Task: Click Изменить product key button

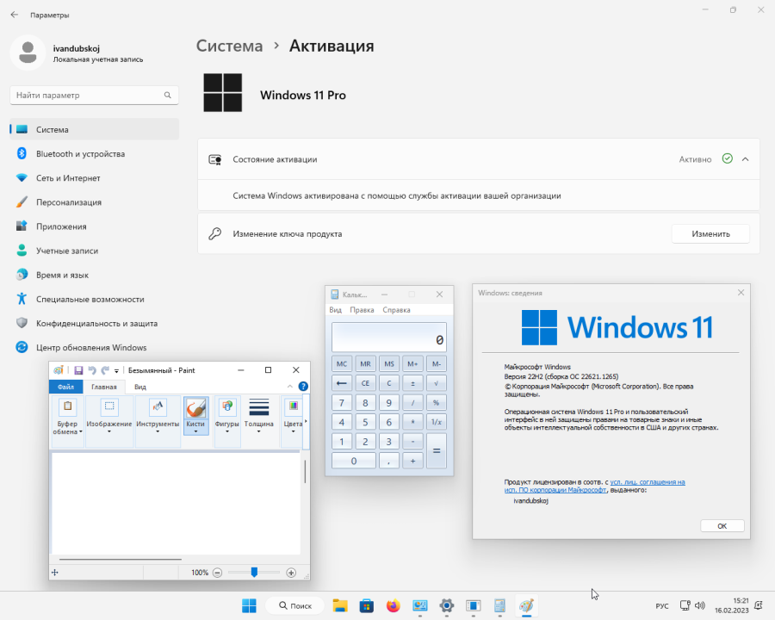Action: click(x=710, y=234)
